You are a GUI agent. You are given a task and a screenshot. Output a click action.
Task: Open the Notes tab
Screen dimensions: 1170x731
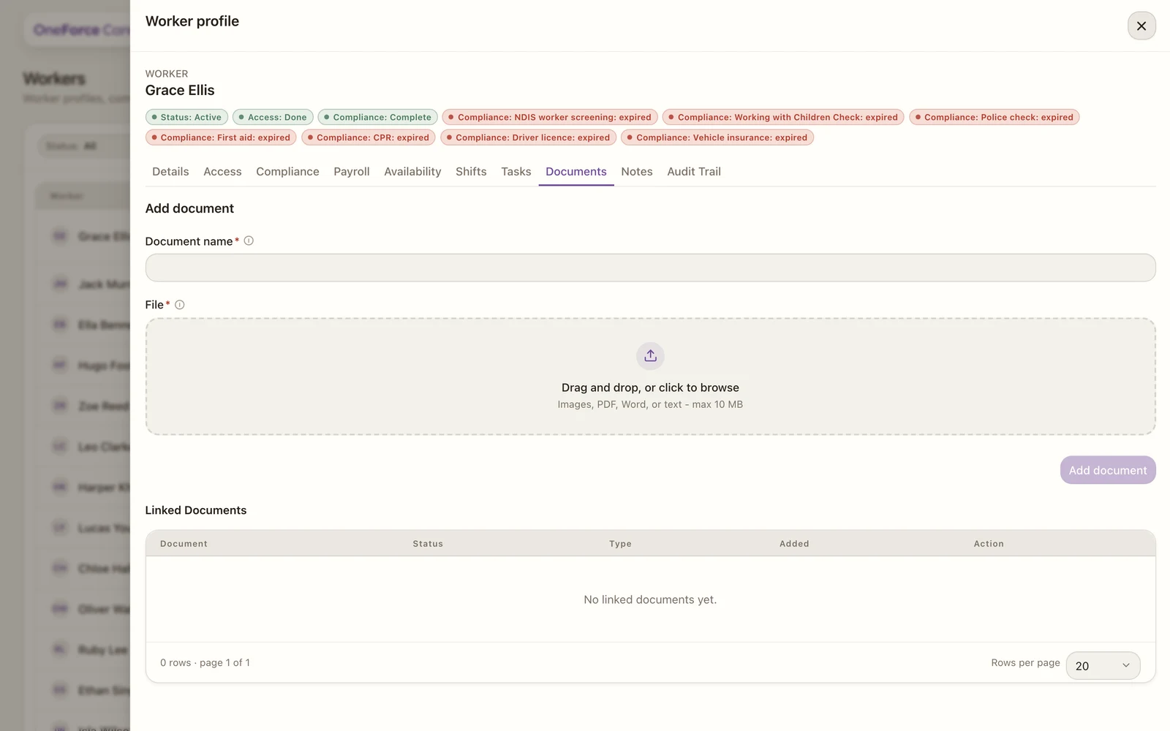point(637,171)
